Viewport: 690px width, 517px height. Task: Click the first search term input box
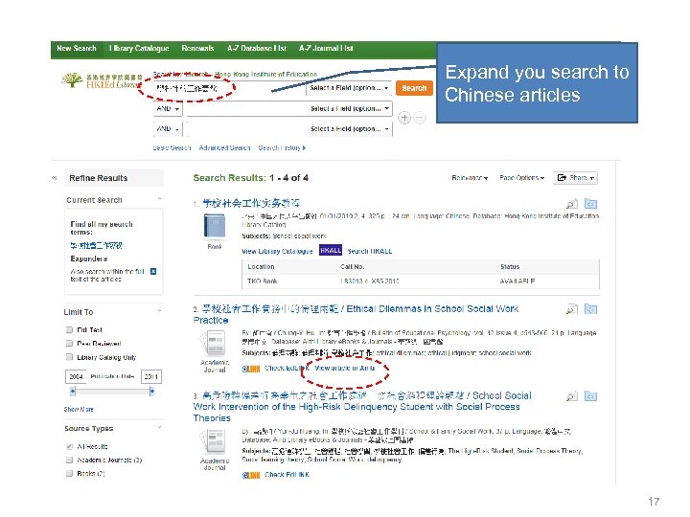coord(229,88)
